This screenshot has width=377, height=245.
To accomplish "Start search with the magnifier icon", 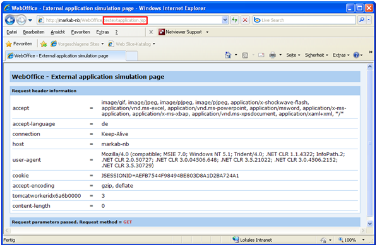I will pos(362,20).
